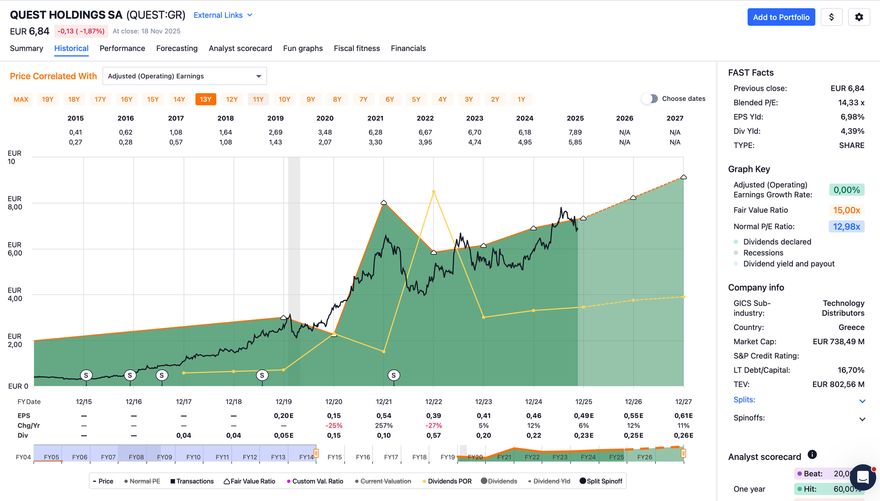This screenshot has width=880, height=501.
Task: Click the split marker near 12/21
Action: 394,375
